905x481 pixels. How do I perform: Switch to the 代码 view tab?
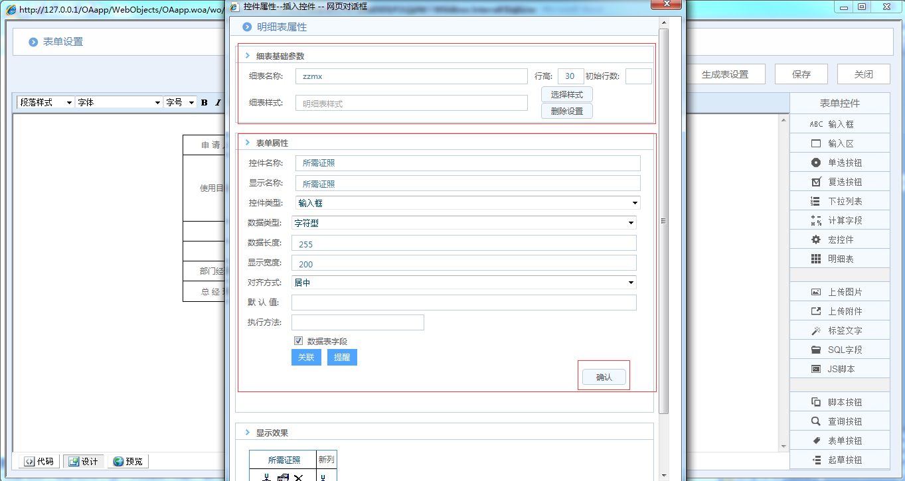(38, 460)
